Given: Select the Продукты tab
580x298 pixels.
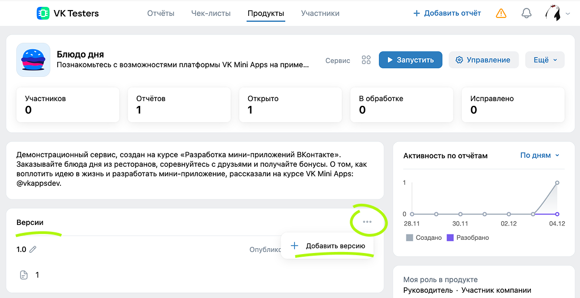Looking at the screenshot, I should pos(266,14).
